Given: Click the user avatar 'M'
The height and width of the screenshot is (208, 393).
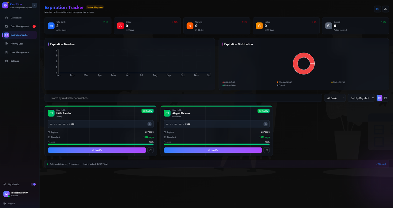Looking at the screenshot, I should [6, 194].
